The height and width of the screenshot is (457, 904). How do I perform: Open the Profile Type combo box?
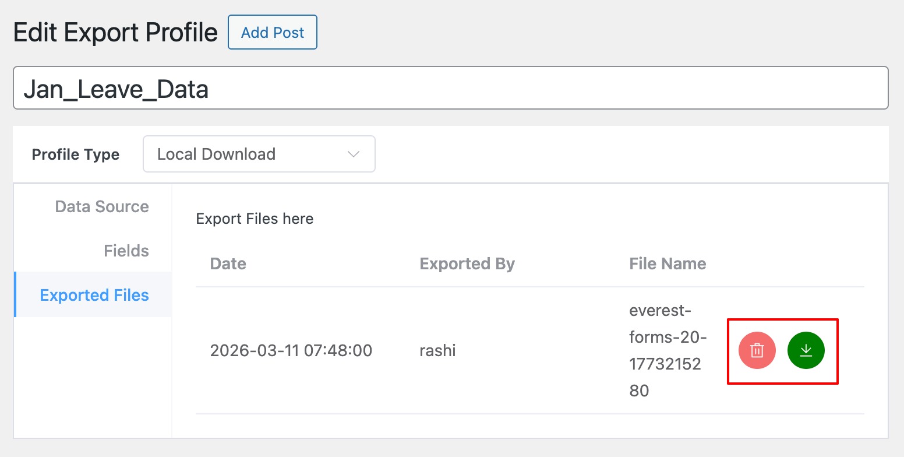(x=259, y=154)
